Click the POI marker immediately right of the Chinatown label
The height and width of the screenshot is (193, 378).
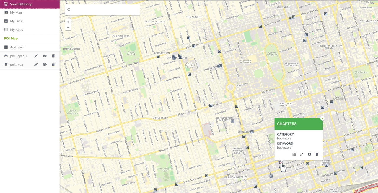pyautogui.click(x=252, y=132)
